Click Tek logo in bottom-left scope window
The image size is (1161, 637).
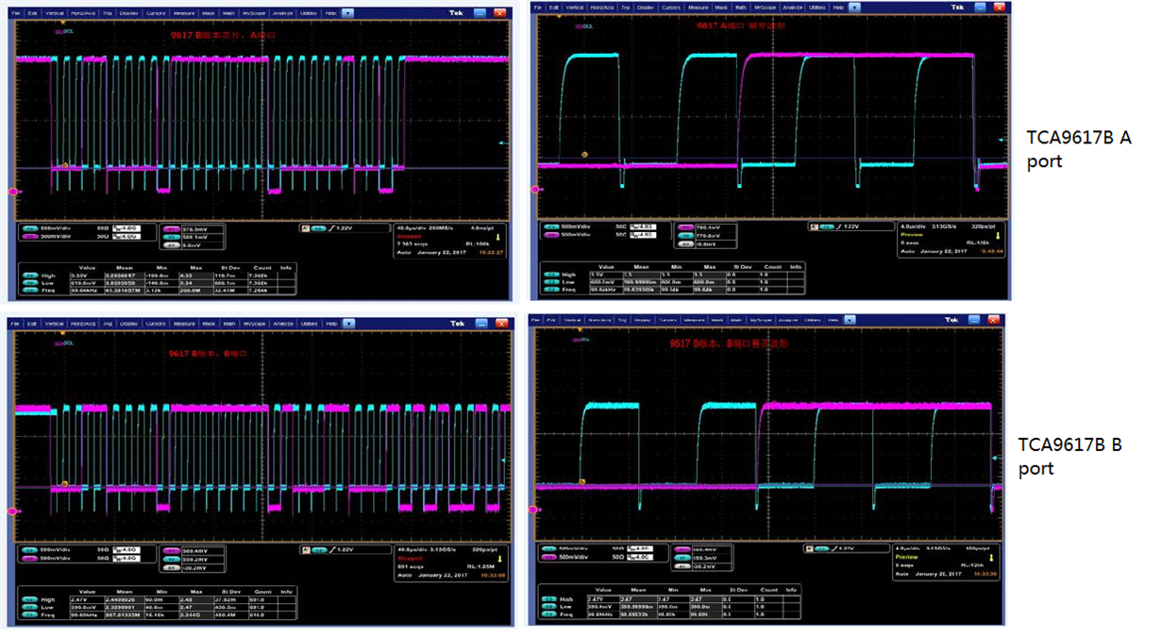[457, 324]
